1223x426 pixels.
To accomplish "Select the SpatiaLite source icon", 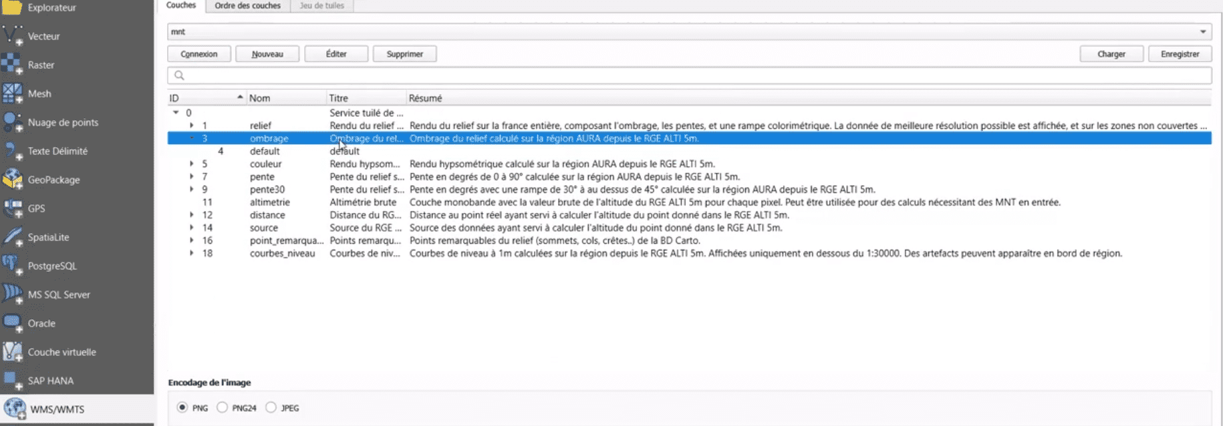I will (12, 237).
